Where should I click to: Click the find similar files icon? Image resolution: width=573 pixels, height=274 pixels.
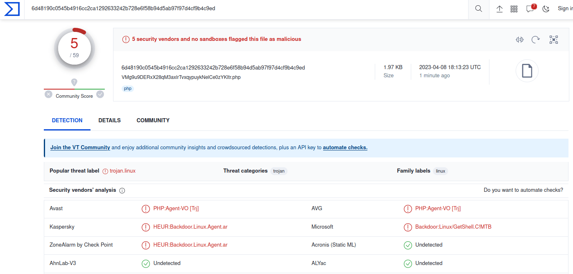[520, 40]
